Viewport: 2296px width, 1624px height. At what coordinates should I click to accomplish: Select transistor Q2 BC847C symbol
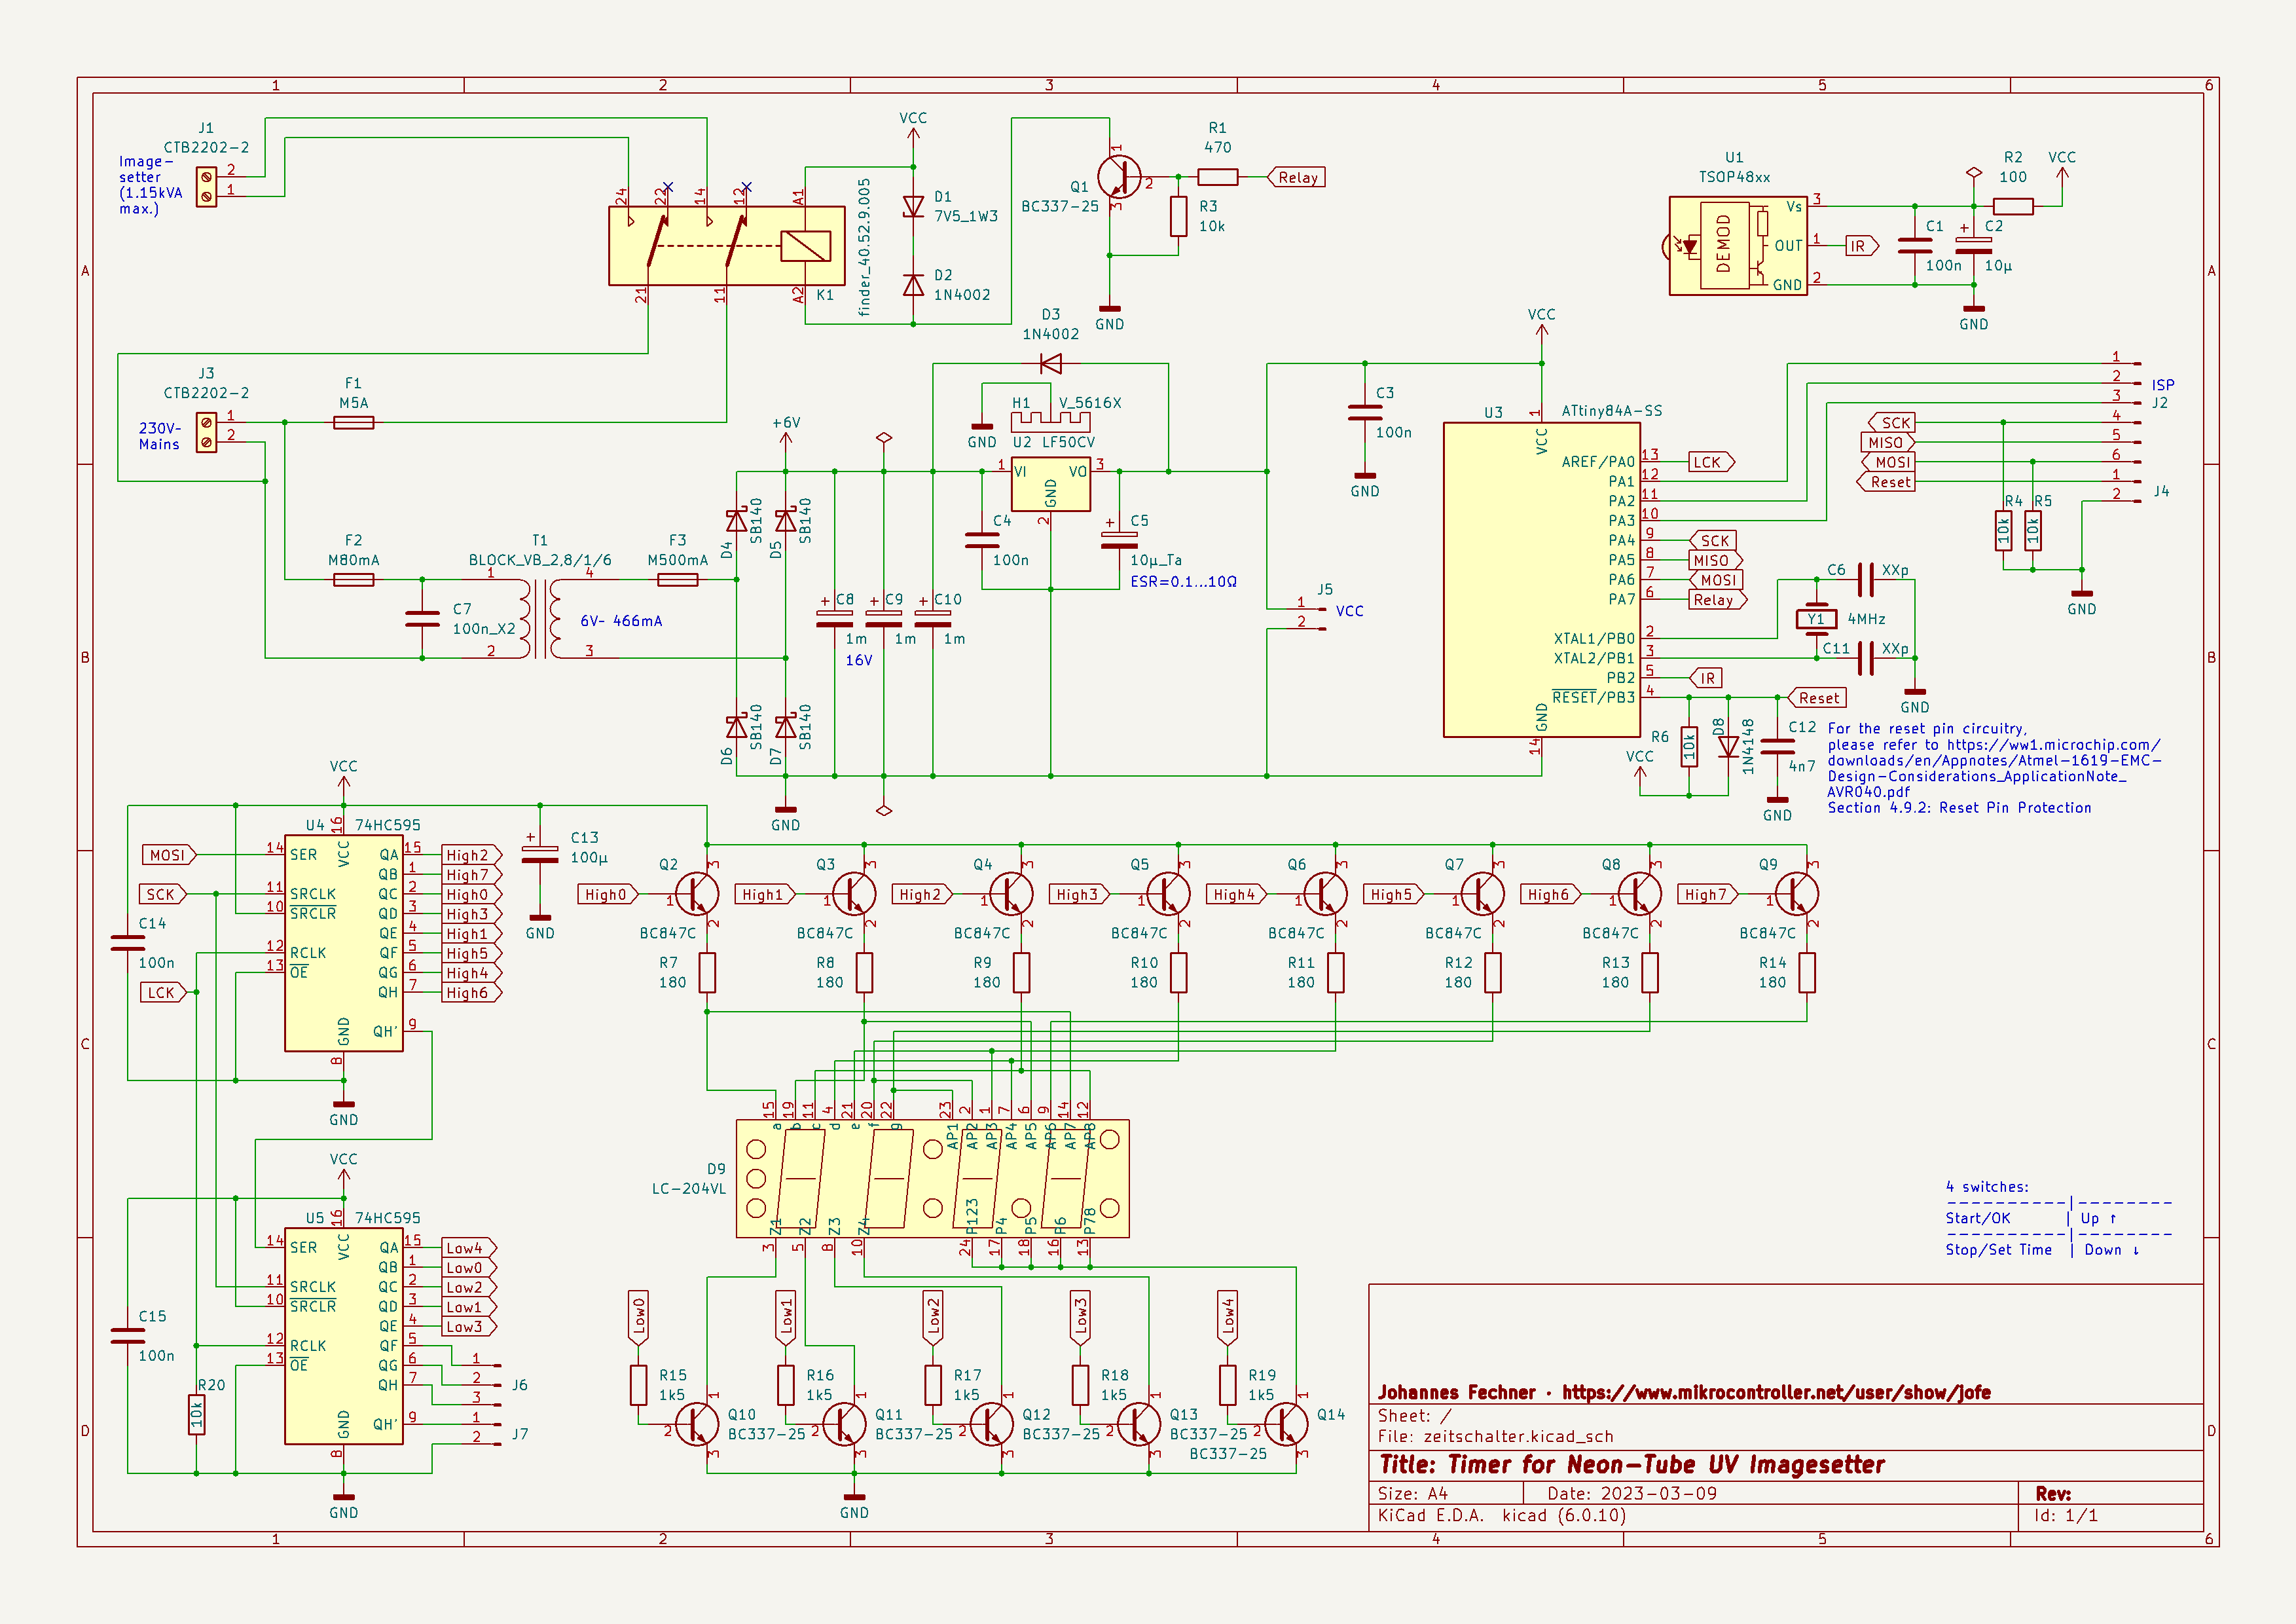point(697,894)
